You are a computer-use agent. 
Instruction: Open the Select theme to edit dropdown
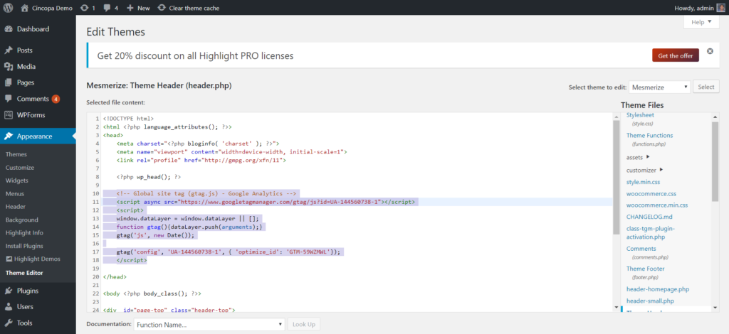pyautogui.click(x=659, y=87)
